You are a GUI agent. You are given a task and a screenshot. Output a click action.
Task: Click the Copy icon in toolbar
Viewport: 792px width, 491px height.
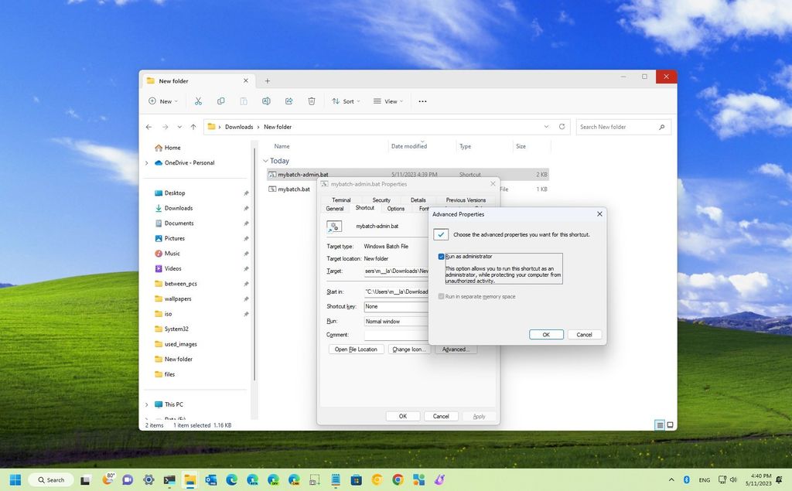(221, 101)
